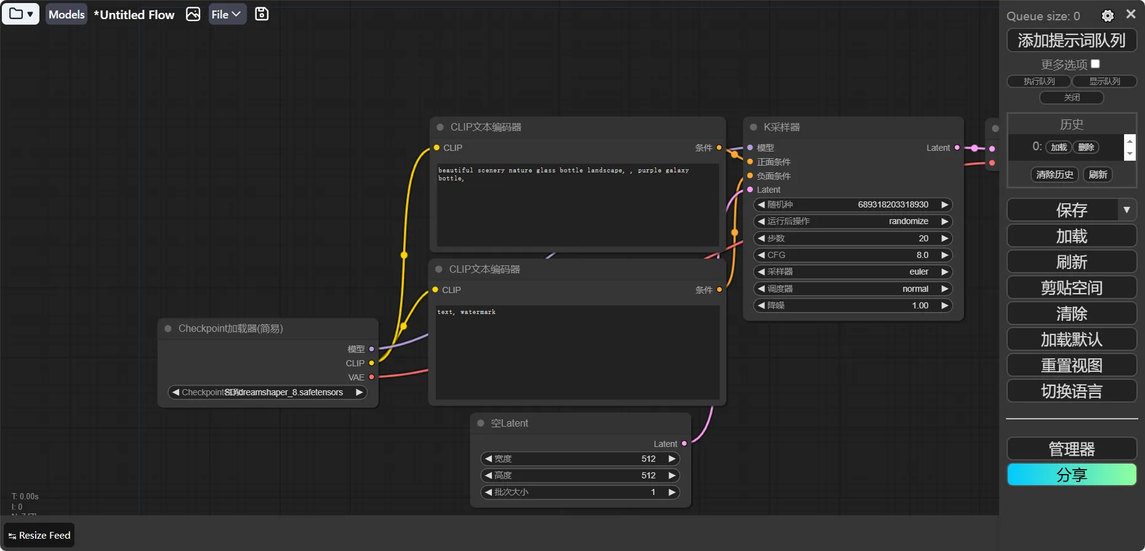This screenshot has width=1145, height=551.
Task: Click the large 加载 button
Action: point(1072,236)
